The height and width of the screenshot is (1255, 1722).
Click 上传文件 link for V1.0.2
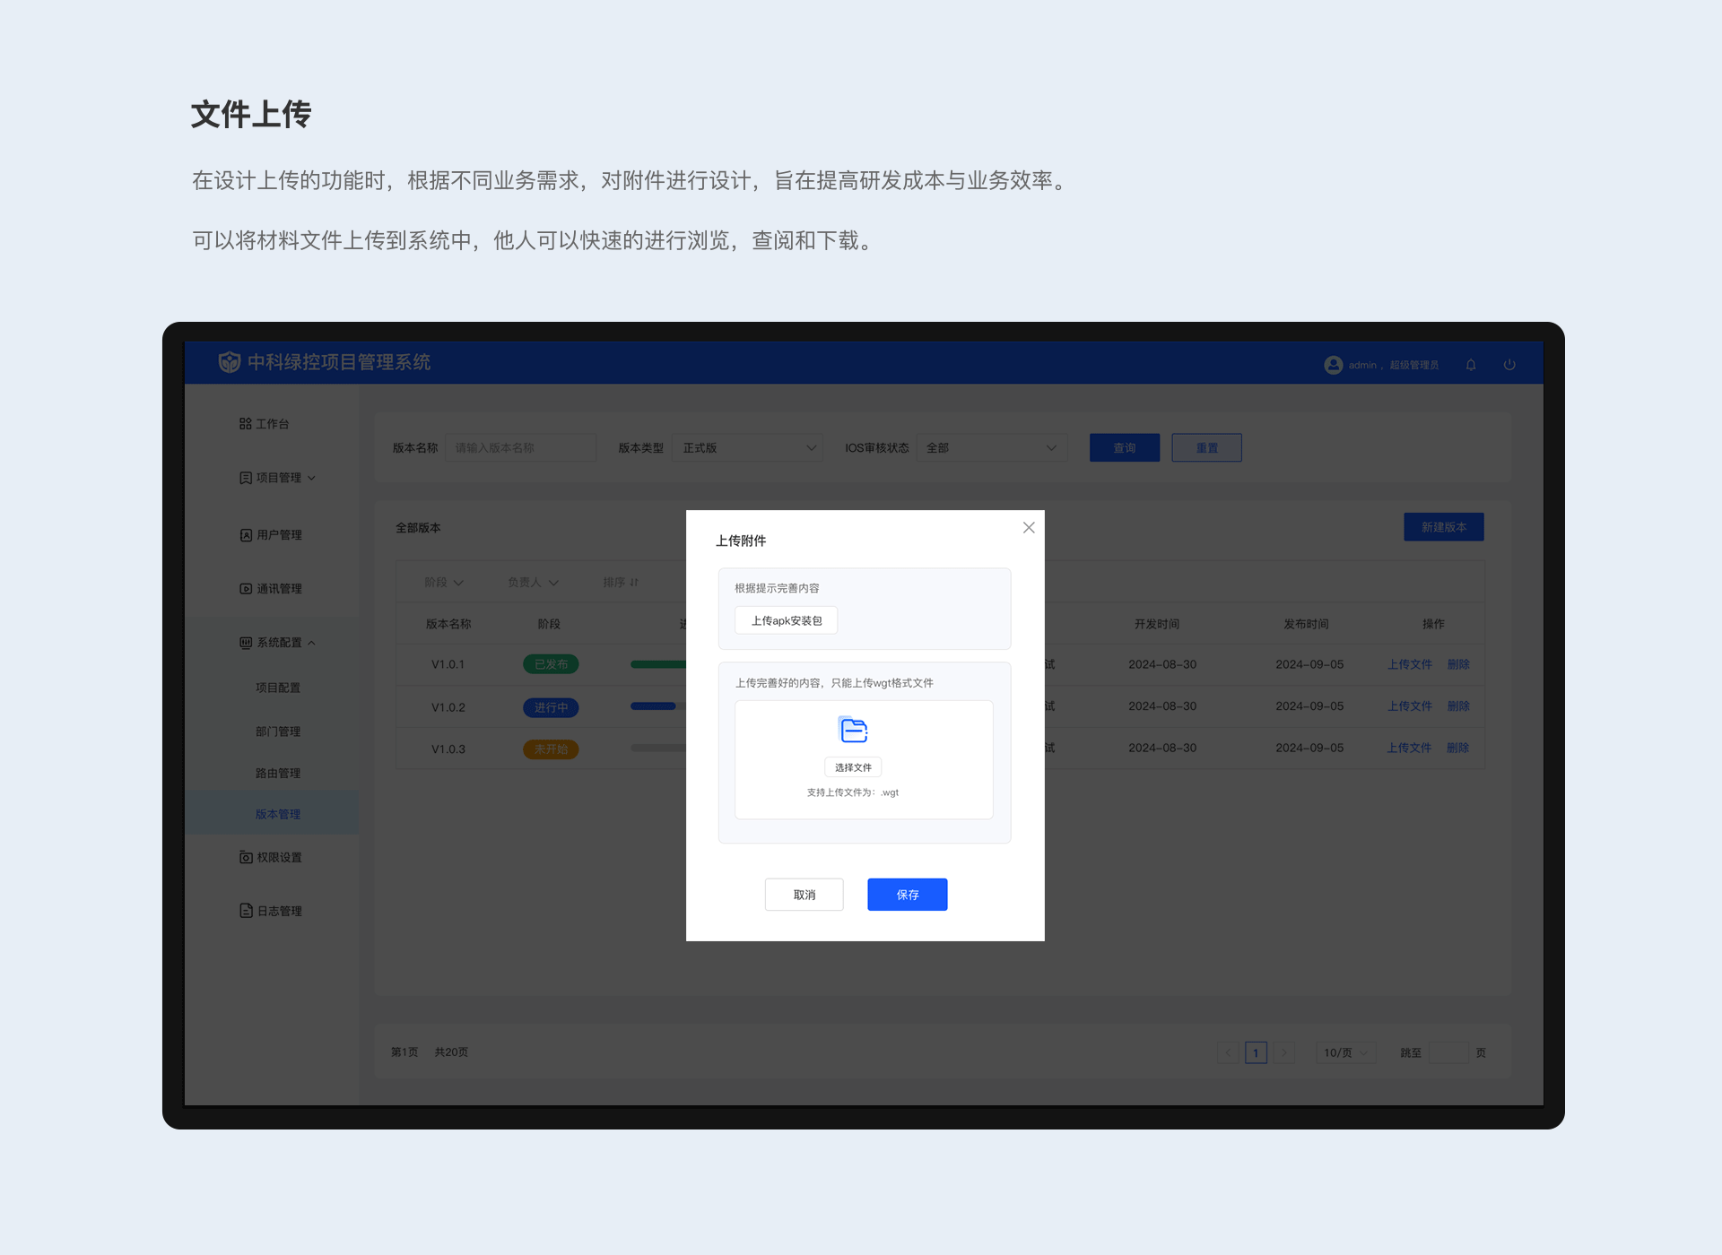[x=1410, y=706]
